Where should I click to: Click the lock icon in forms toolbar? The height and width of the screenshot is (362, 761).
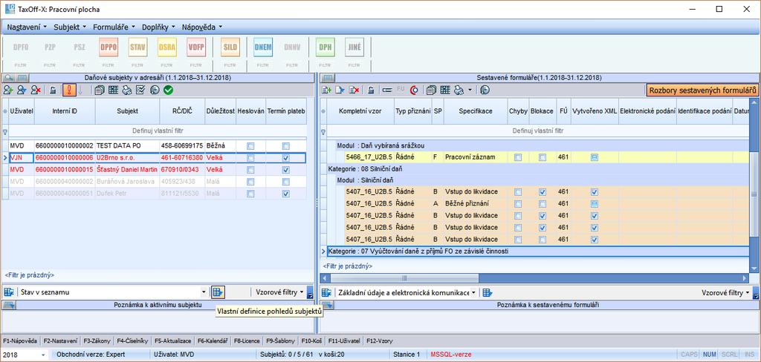pyautogui.click(x=370, y=90)
